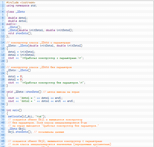Click 'class _2Data' declaration
The image size is (154, 147).
click(x=16, y=12)
